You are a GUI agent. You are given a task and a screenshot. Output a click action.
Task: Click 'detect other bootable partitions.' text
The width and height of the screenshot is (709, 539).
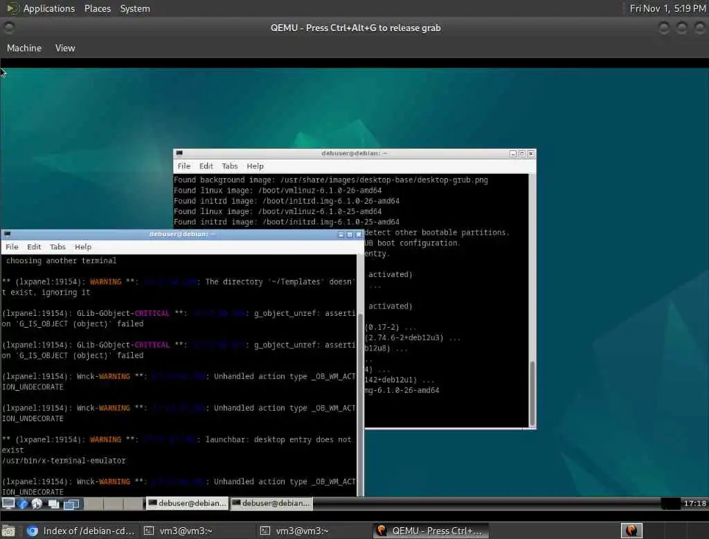pyautogui.click(x=437, y=233)
